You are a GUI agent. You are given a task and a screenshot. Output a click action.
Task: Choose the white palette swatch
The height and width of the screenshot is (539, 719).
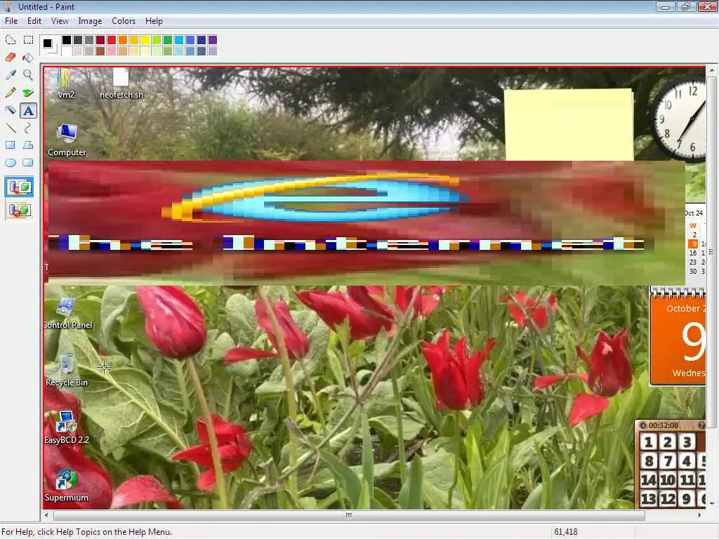click(67, 51)
